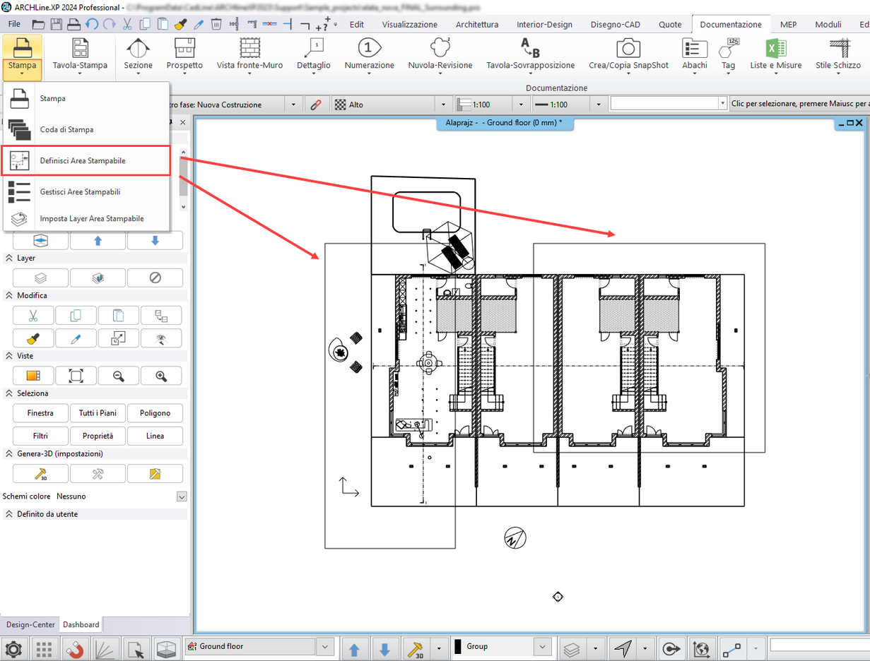Switch to the Interior-Design ribbon tab
870x661 pixels.
(x=544, y=24)
